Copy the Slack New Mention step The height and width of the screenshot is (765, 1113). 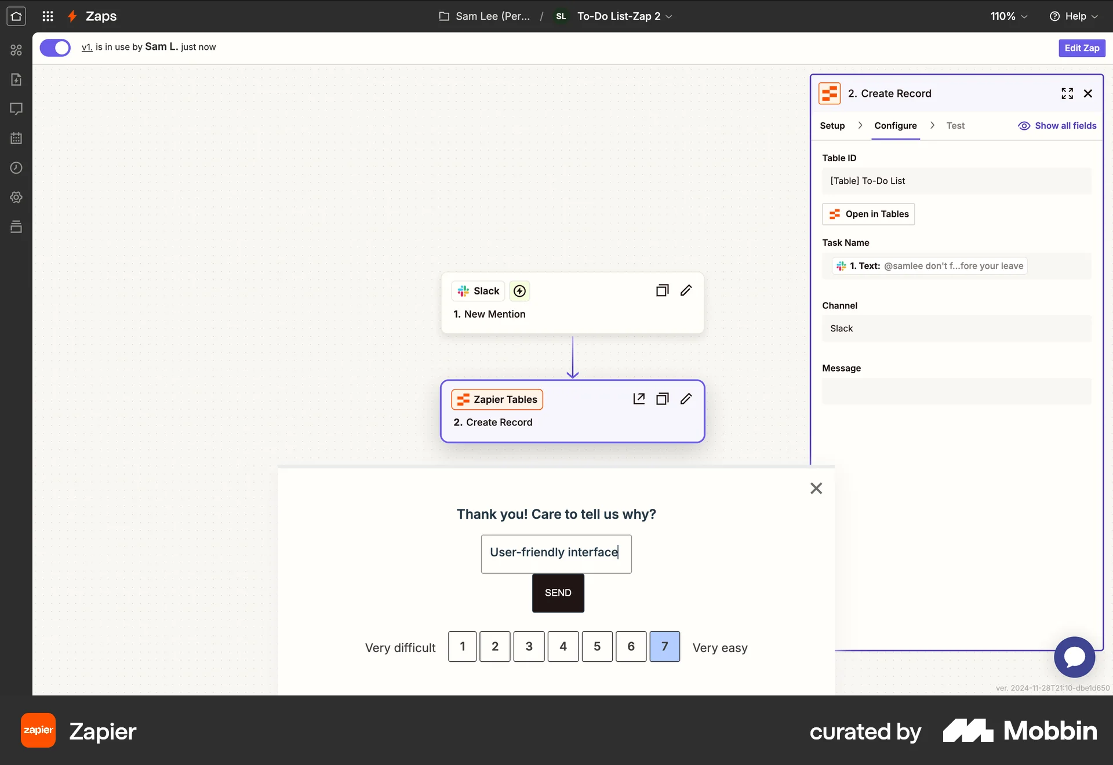662,290
